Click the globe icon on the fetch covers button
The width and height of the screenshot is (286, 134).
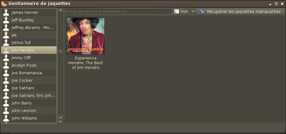coord(203,12)
